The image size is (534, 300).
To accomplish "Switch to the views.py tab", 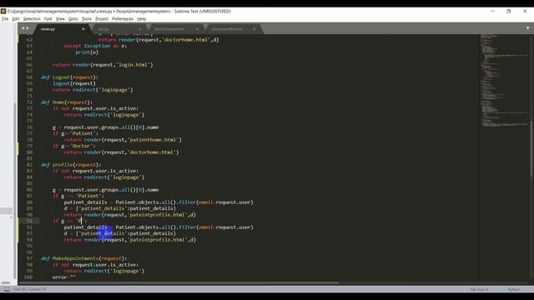I will (x=48, y=29).
